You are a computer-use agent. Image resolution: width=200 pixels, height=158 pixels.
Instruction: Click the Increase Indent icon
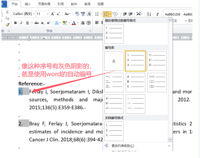pos(131,14)
